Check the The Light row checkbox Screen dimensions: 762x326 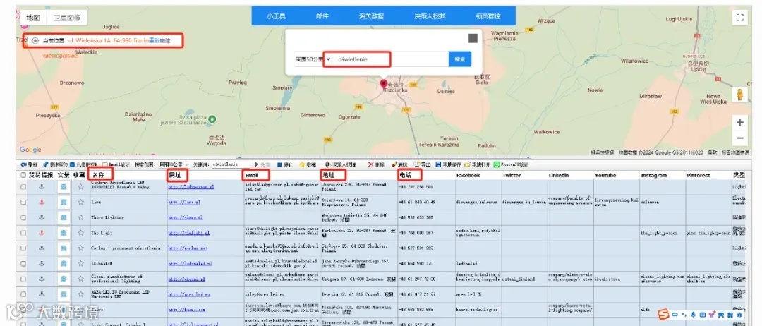(23, 233)
